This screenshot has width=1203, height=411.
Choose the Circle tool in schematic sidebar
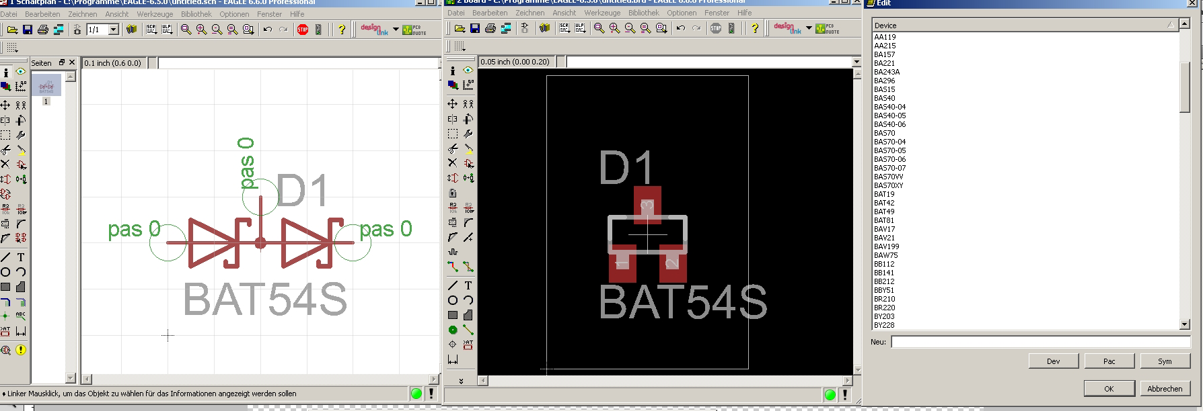click(x=5, y=272)
